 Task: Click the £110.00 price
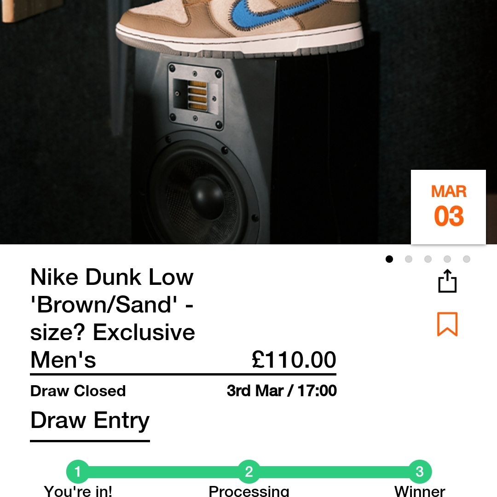[294, 360]
